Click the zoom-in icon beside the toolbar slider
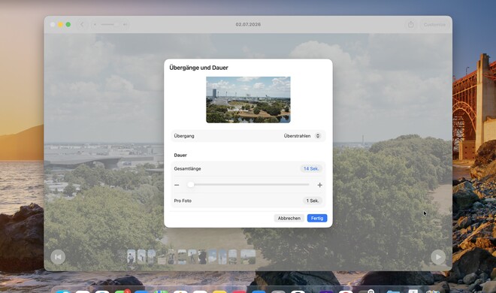 tap(125, 24)
